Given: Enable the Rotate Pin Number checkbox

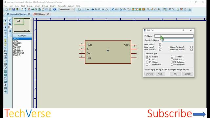Looking at the screenshot, I should click(x=191, y=49).
